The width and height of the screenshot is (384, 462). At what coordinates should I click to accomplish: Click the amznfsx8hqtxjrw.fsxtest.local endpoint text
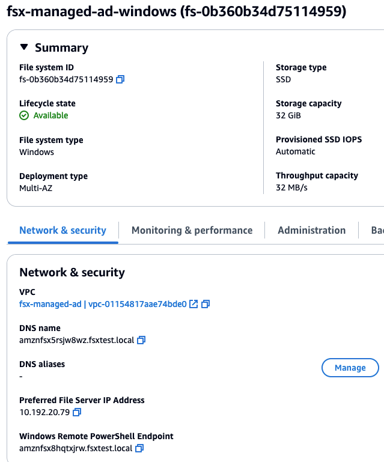tap(75, 448)
